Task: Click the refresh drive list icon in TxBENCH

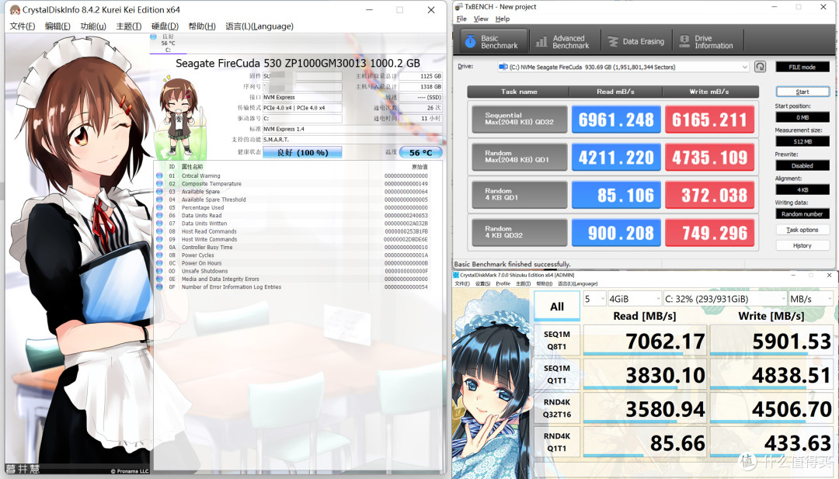Action: (x=760, y=67)
